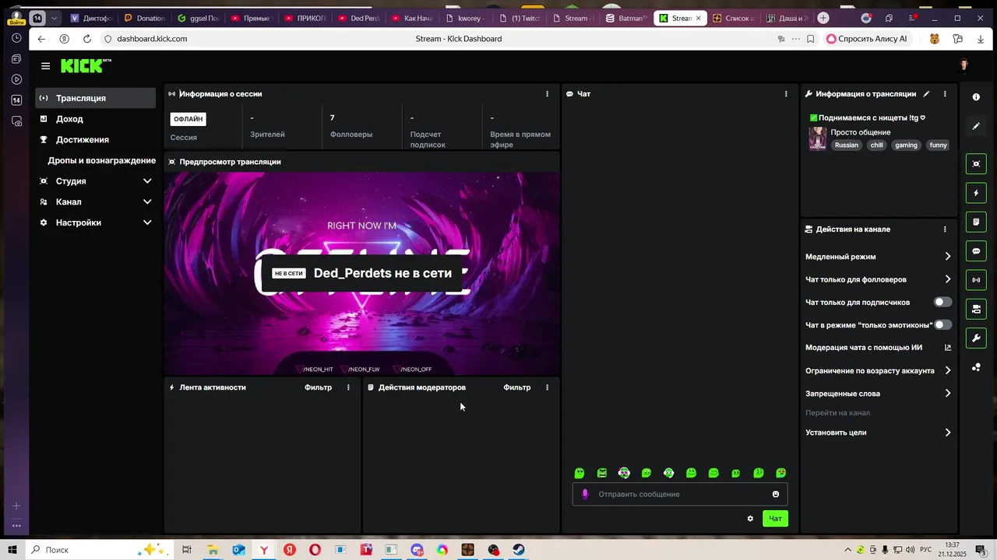The height and width of the screenshot is (560, 997).
Task: Insert the first green Kick emote
Action: pyautogui.click(x=580, y=473)
